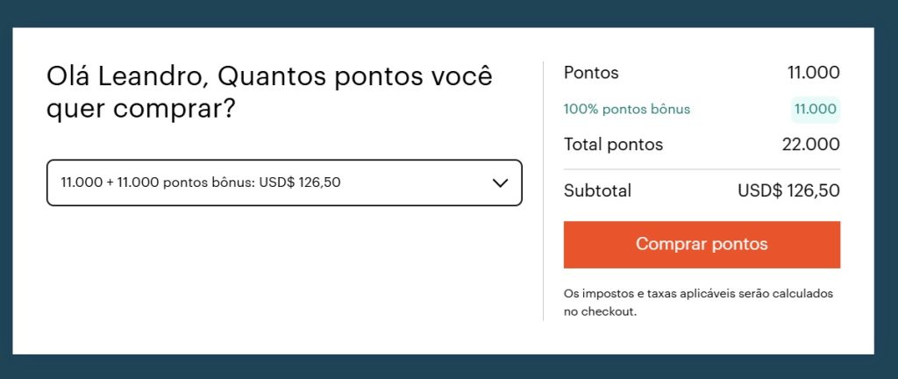
Task: Click the 'Olá Leandro' greeting heading
Action: coord(126,76)
